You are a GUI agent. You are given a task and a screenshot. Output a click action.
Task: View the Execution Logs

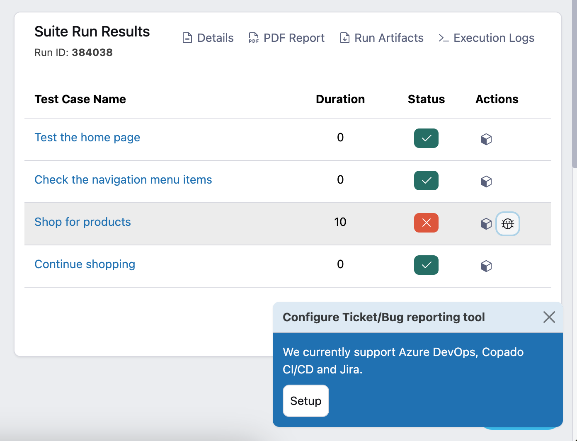coord(486,38)
